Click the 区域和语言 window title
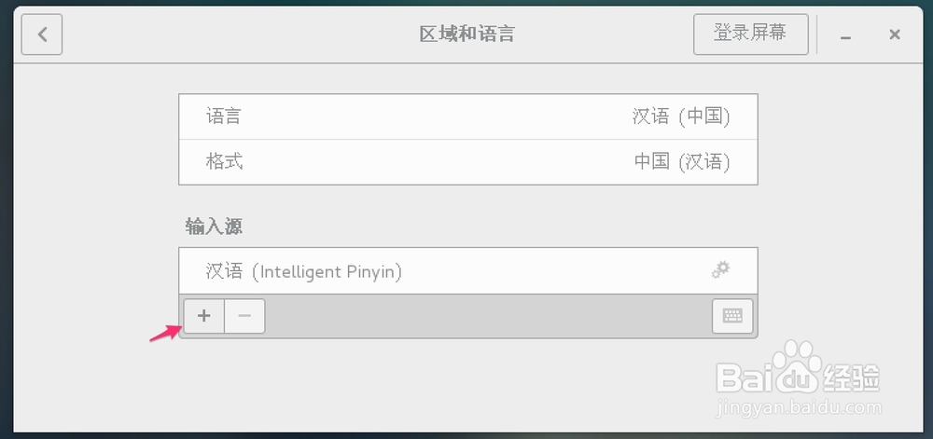Screen dimensions: 933x439 (466, 35)
